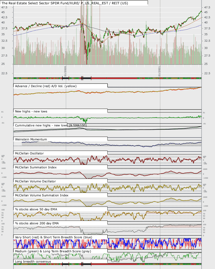Click the "% stocks above 200 day EMA" label
The width and height of the screenshot is (215, 269).
tap(37, 223)
